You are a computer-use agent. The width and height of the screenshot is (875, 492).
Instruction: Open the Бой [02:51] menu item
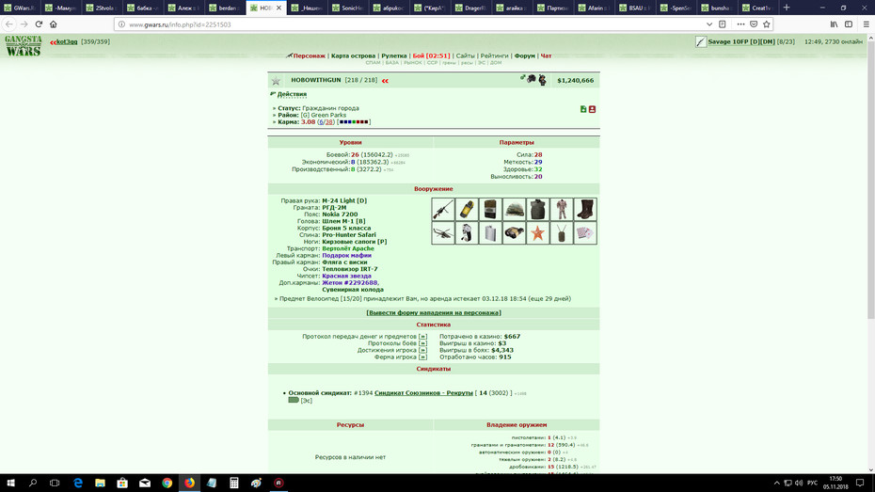coord(431,56)
